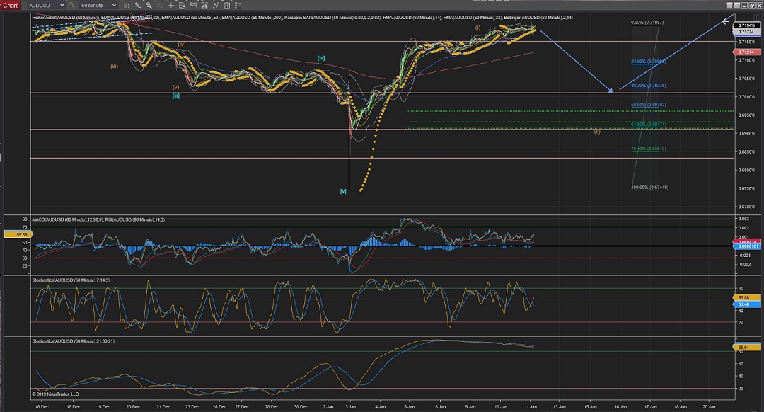Click the gray 0.71774 price marker

(x=746, y=32)
